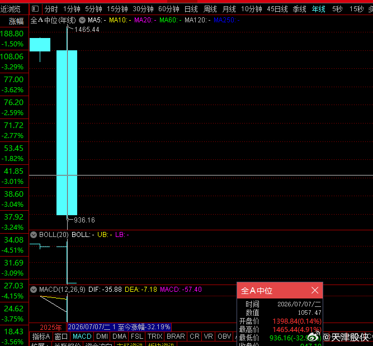Expand the BOLL(20) indicator dropdown
Viewport: 373px width, 346px height.
click(x=34, y=235)
